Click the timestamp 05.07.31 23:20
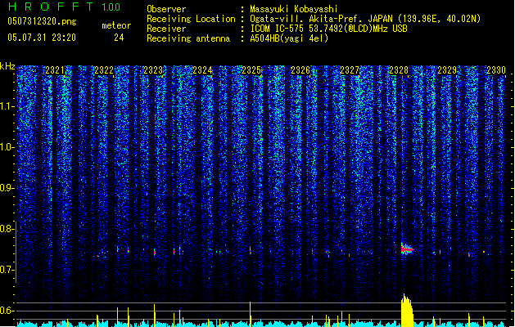Screen dimensions: 515x327 pyautogui.click(x=42, y=38)
